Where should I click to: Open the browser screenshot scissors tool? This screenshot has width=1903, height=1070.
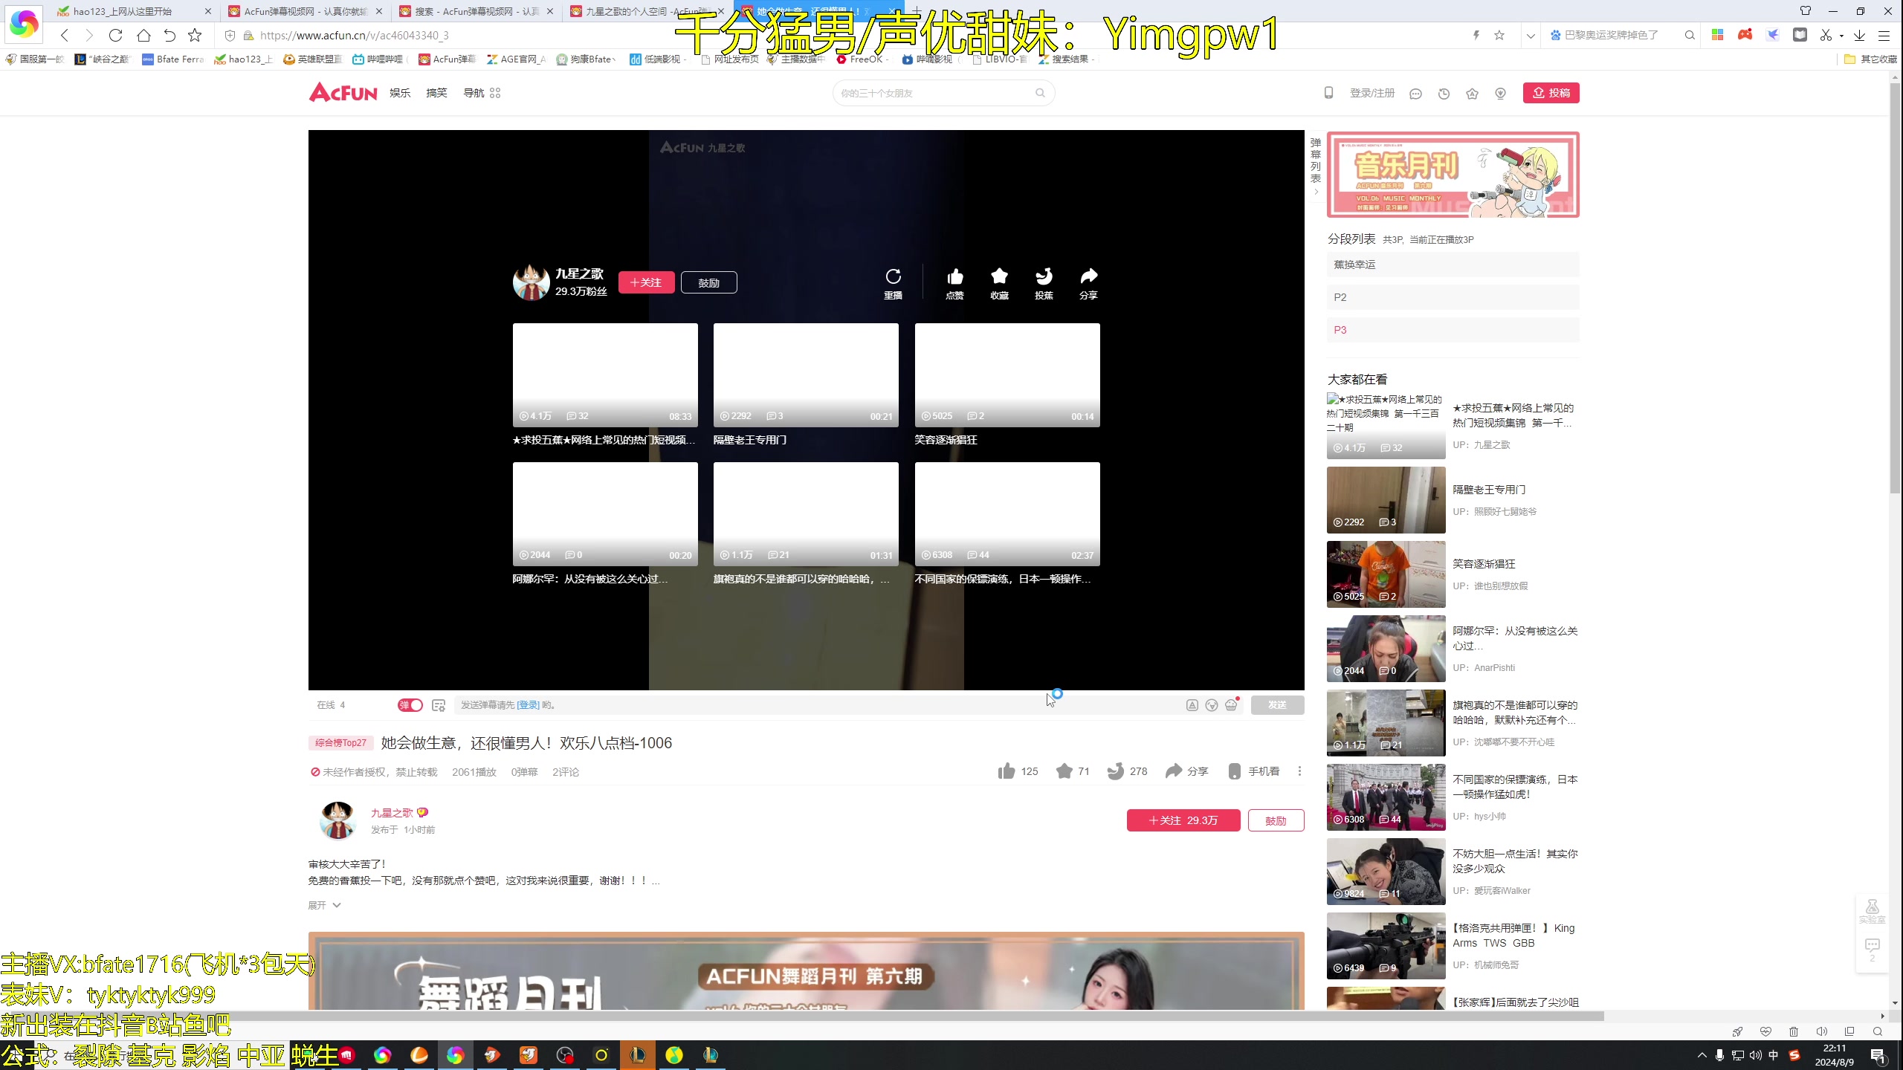point(1826,35)
